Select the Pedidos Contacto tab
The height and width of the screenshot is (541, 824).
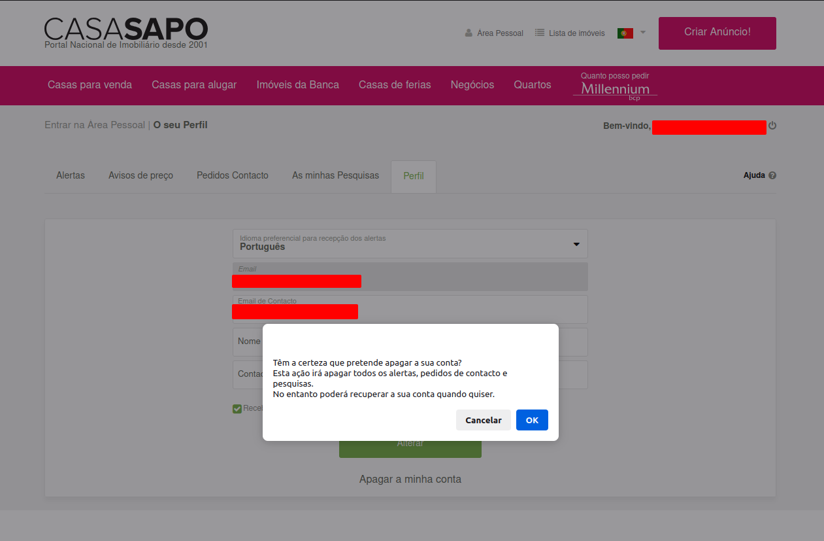pyautogui.click(x=233, y=175)
